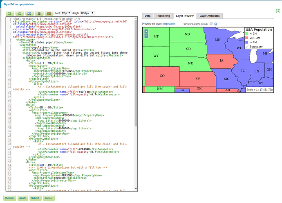Click the Submit button
The image size is (282, 203).
[35, 198]
